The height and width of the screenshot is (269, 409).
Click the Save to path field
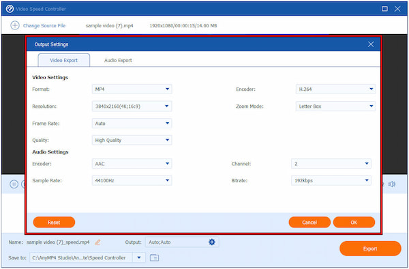tap(81, 258)
